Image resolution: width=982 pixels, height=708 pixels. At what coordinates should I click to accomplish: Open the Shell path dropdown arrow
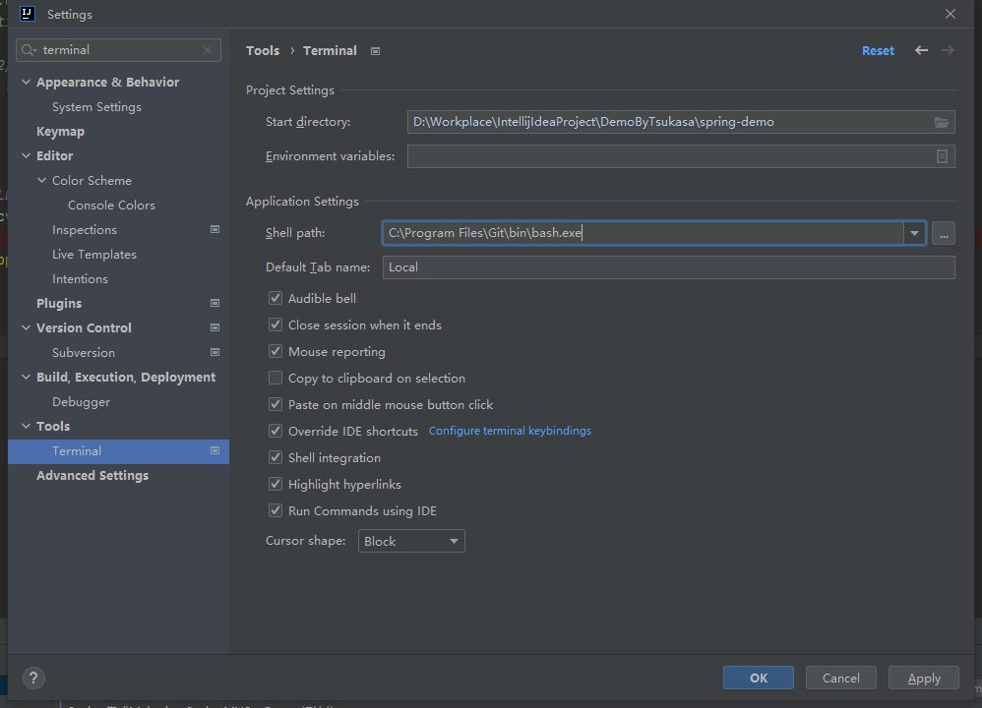click(x=914, y=233)
